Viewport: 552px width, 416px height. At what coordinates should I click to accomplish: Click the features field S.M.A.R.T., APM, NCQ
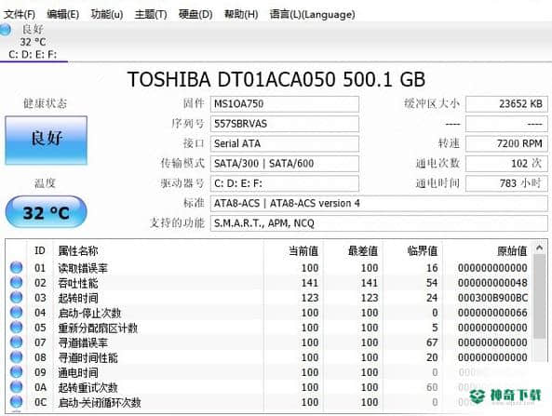pos(379,223)
